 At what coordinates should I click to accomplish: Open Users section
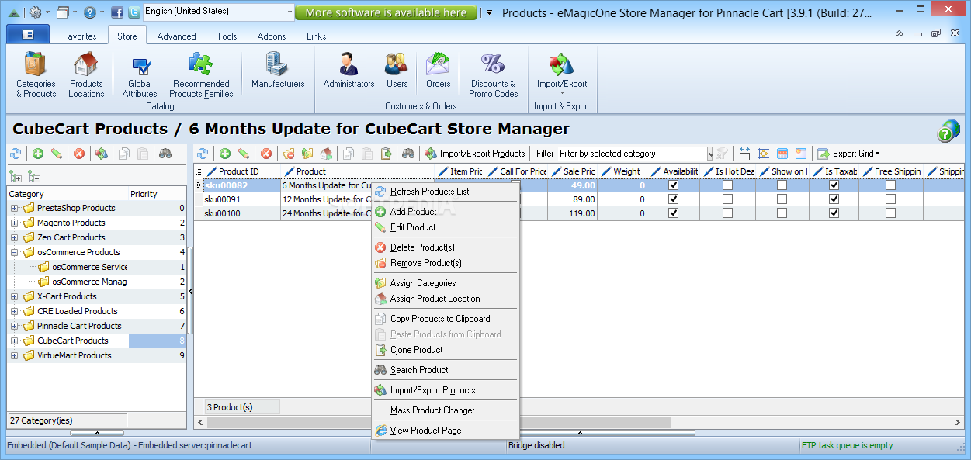coord(397,71)
